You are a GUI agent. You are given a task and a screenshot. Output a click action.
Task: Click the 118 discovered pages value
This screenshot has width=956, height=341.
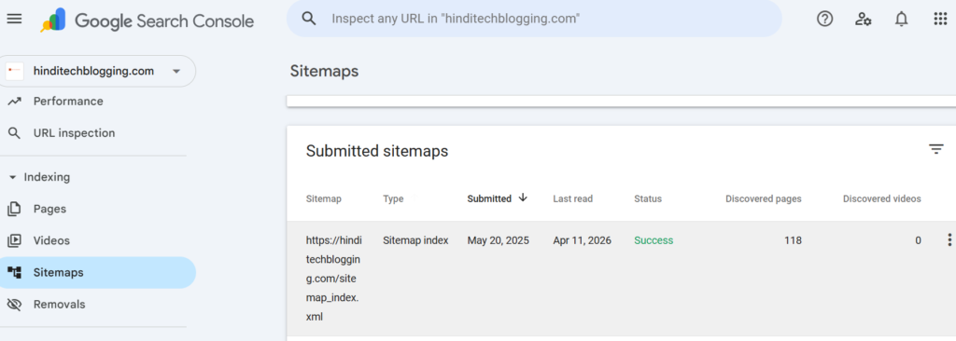click(793, 240)
